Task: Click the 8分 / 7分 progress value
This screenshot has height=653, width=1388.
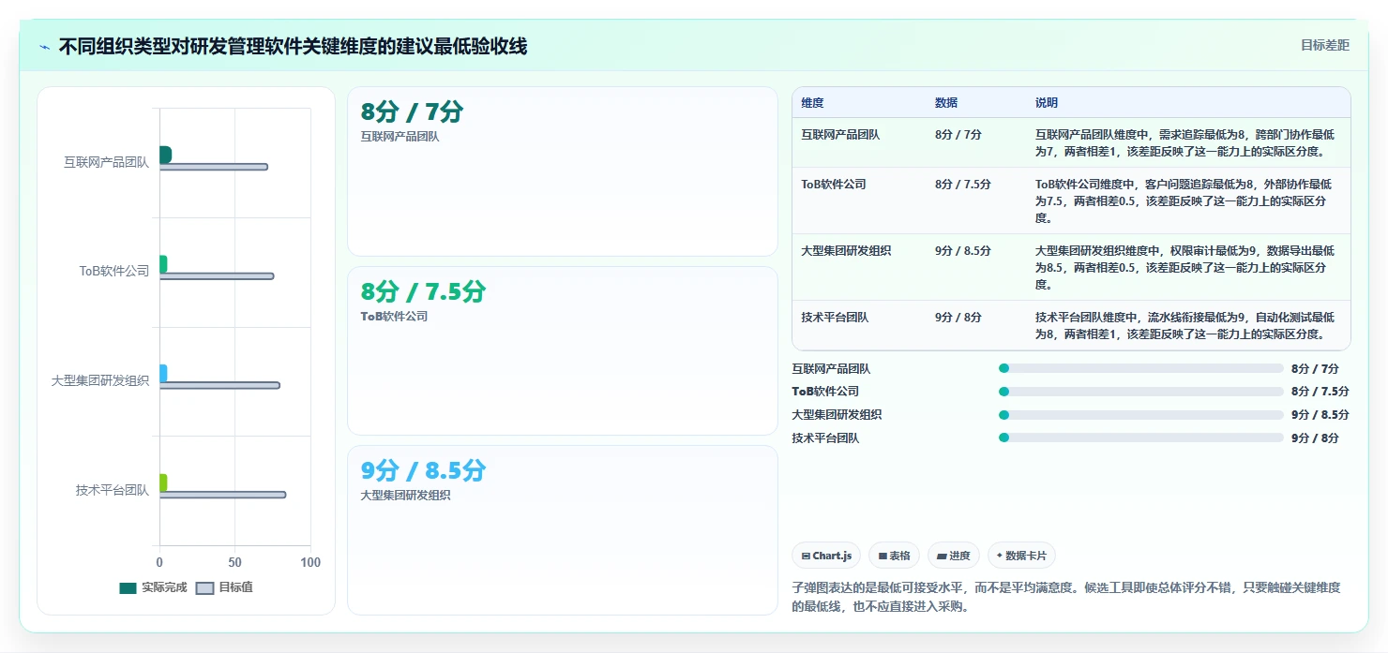Action: click(1315, 369)
